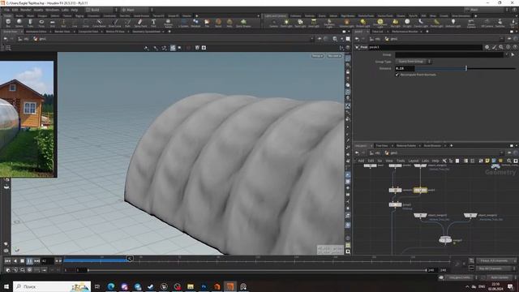The height and width of the screenshot is (292, 519).
Task: Open the Group field selector arrow
Action: pyautogui.click(x=513, y=54)
